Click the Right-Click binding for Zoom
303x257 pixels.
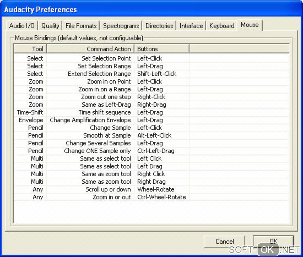(151, 97)
